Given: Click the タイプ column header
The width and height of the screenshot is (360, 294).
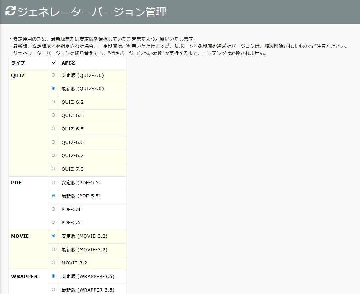Looking at the screenshot, I should [x=18, y=63].
